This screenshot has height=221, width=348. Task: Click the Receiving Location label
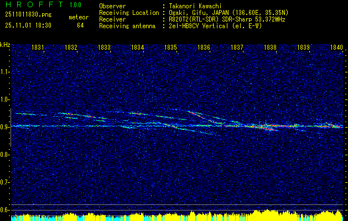129,13
